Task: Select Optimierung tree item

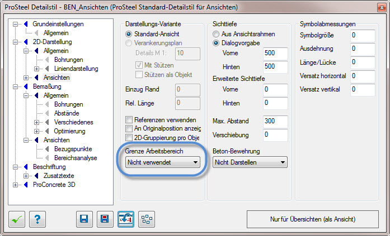Action: pos(69,131)
